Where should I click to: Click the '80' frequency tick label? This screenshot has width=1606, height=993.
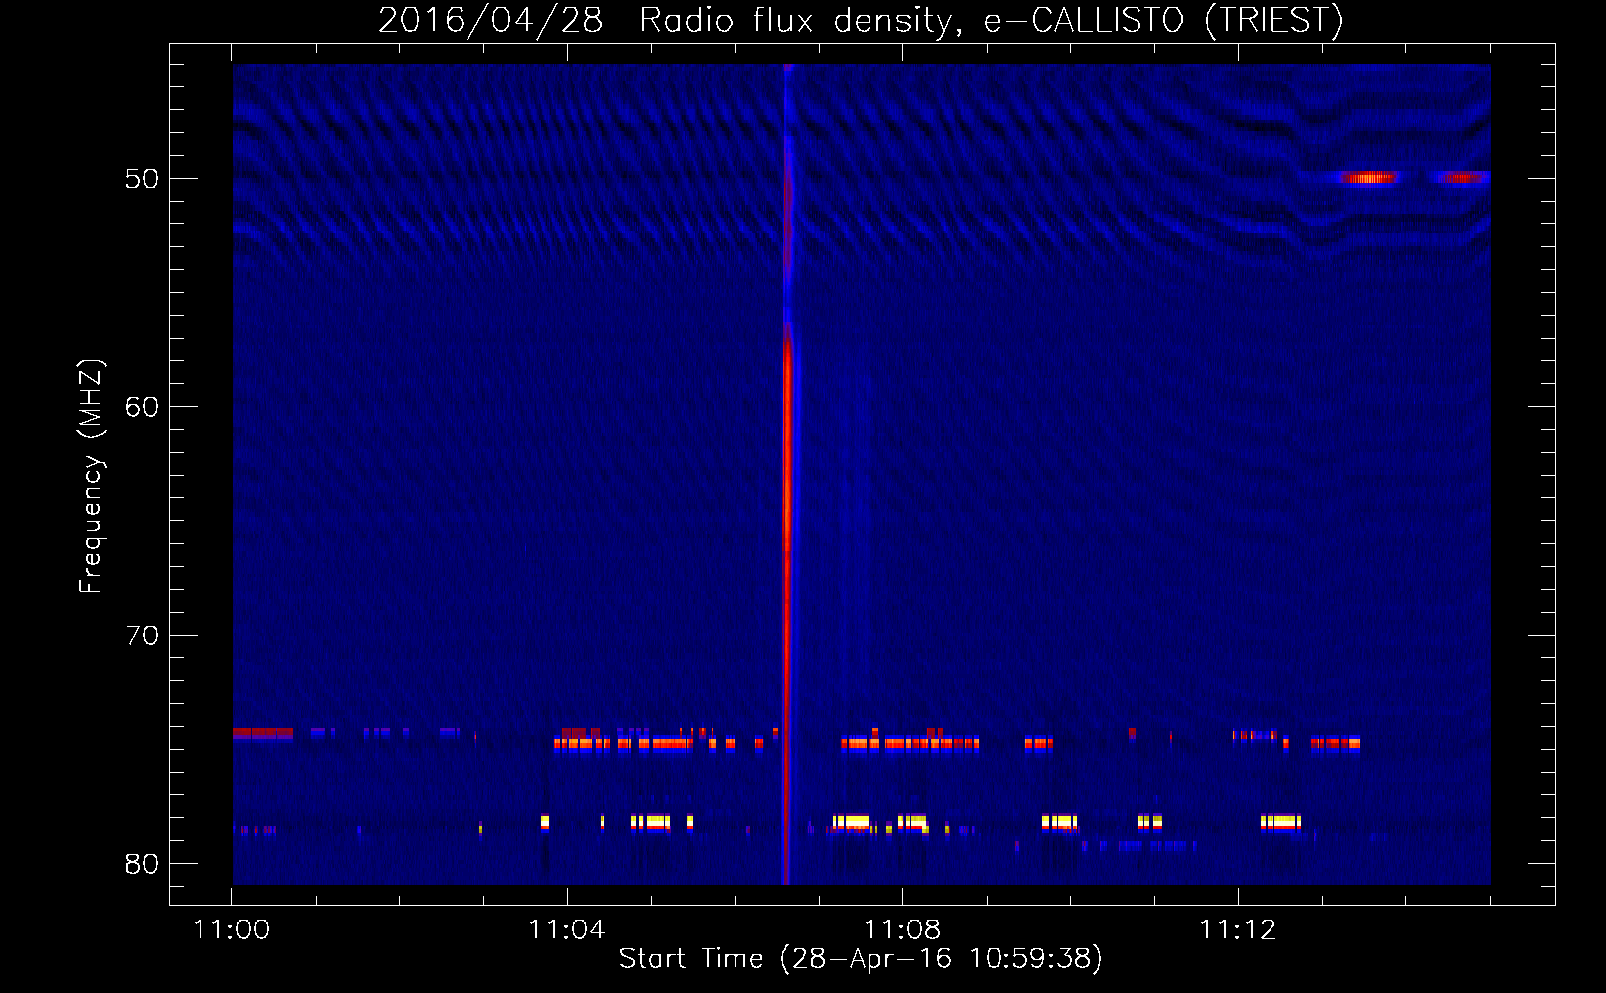[x=142, y=864]
